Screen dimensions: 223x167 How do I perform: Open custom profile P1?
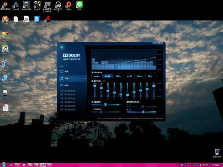click(73, 91)
